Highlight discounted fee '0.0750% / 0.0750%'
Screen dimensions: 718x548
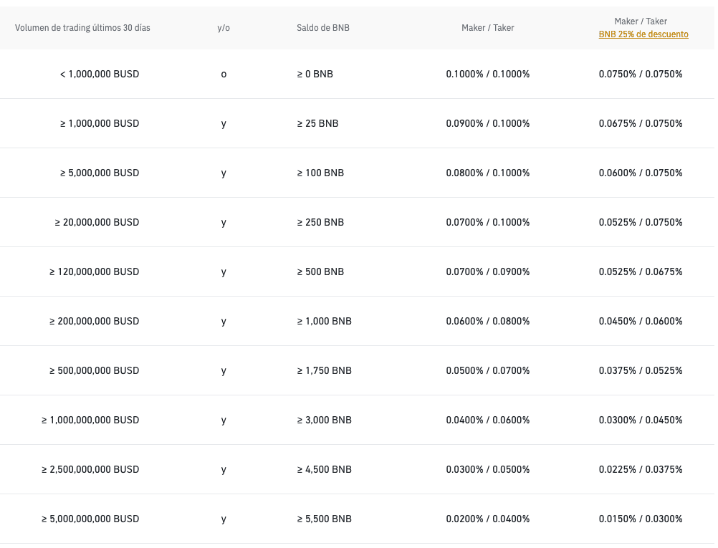(x=641, y=74)
